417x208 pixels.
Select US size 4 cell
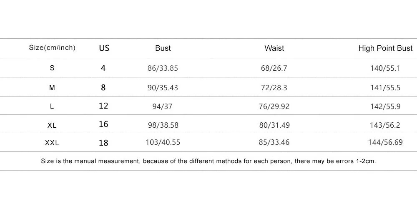click(x=103, y=68)
